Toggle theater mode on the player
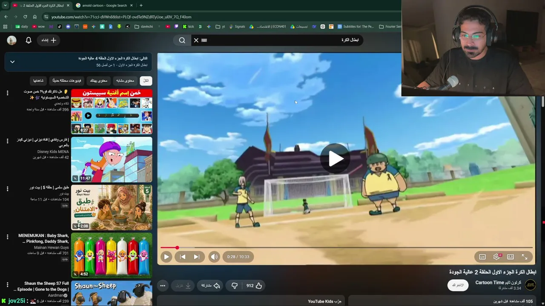Screen dimensions: 545x306 (x=511, y=257)
